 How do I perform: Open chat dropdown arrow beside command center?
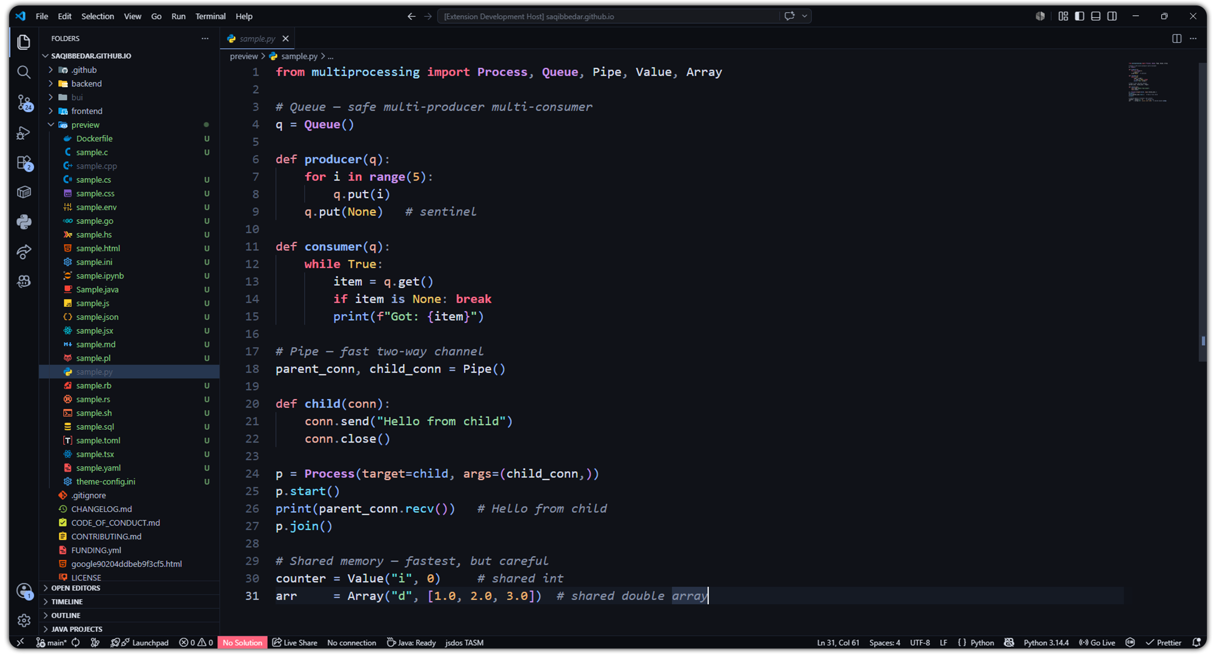[x=805, y=16]
